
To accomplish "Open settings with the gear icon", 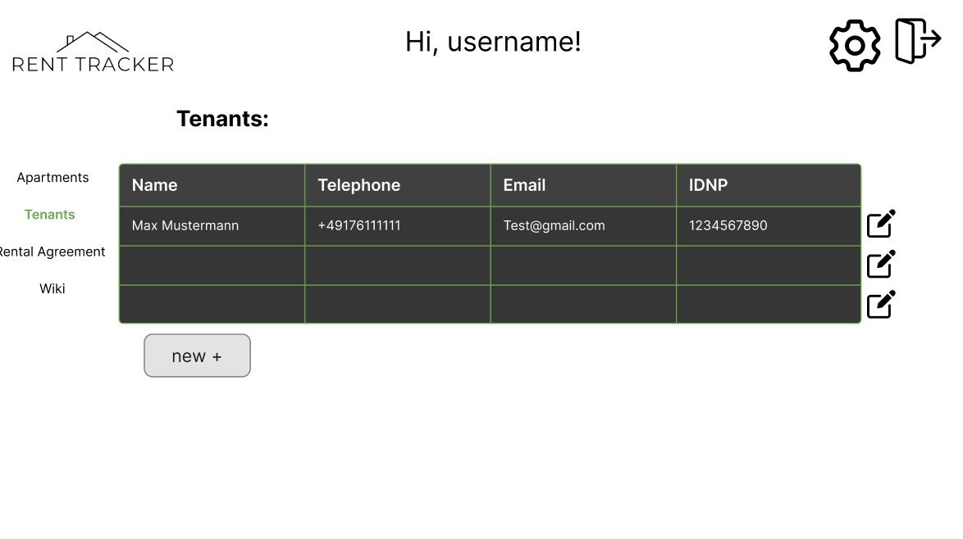I will coord(854,45).
